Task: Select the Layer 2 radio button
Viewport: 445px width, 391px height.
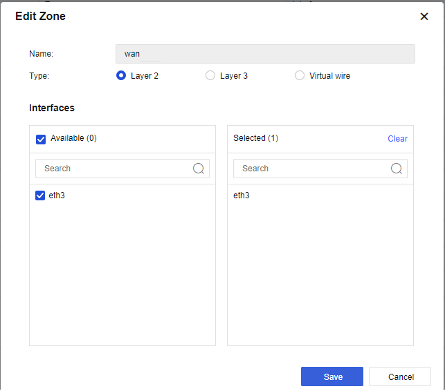Action: [121, 76]
